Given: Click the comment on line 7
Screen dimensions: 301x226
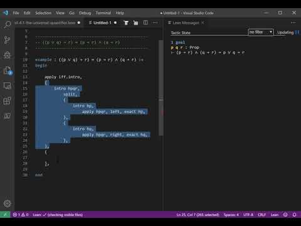Looking at the screenshot, I should click(77, 43).
